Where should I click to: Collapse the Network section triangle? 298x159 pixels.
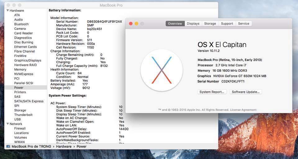[x=7, y=124]
